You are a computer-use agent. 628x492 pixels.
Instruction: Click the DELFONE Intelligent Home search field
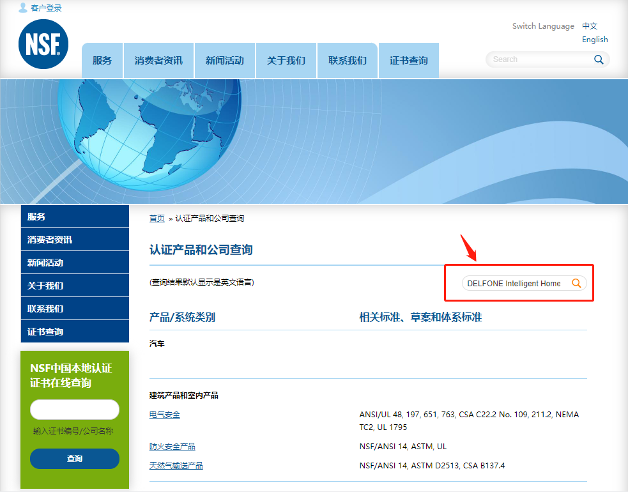(514, 283)
